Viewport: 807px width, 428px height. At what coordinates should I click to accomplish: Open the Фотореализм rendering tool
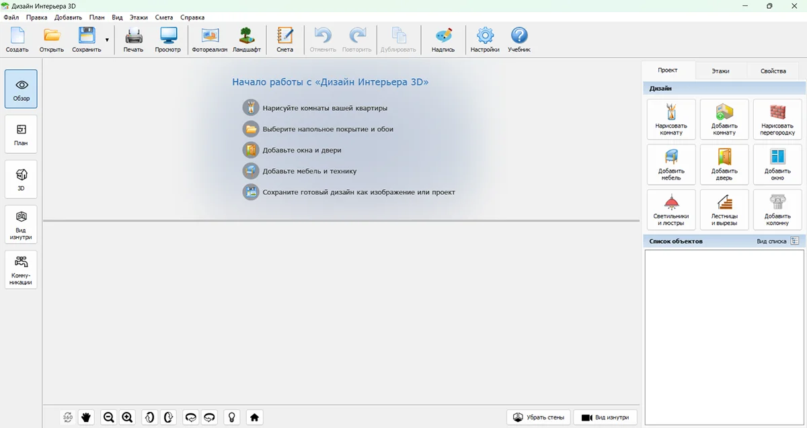(210, 40)
